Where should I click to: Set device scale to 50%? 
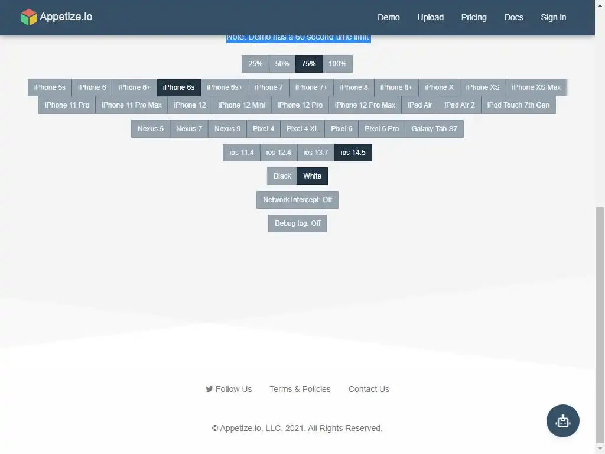click(x=282, y=64)
